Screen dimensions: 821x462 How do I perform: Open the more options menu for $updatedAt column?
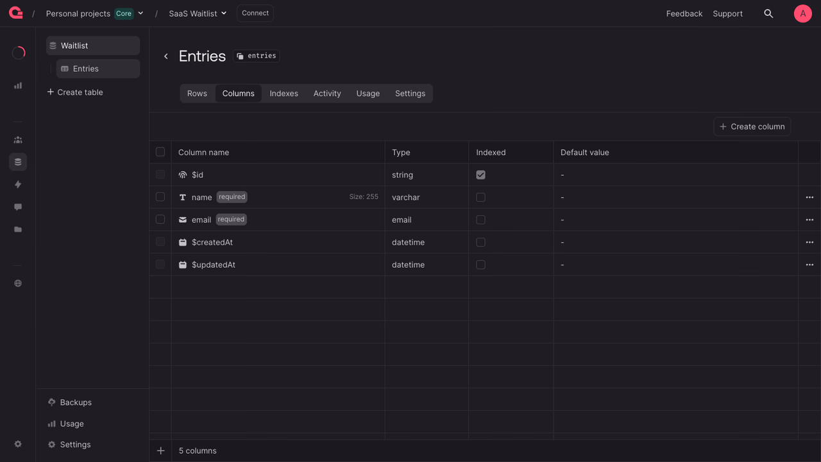809,265
